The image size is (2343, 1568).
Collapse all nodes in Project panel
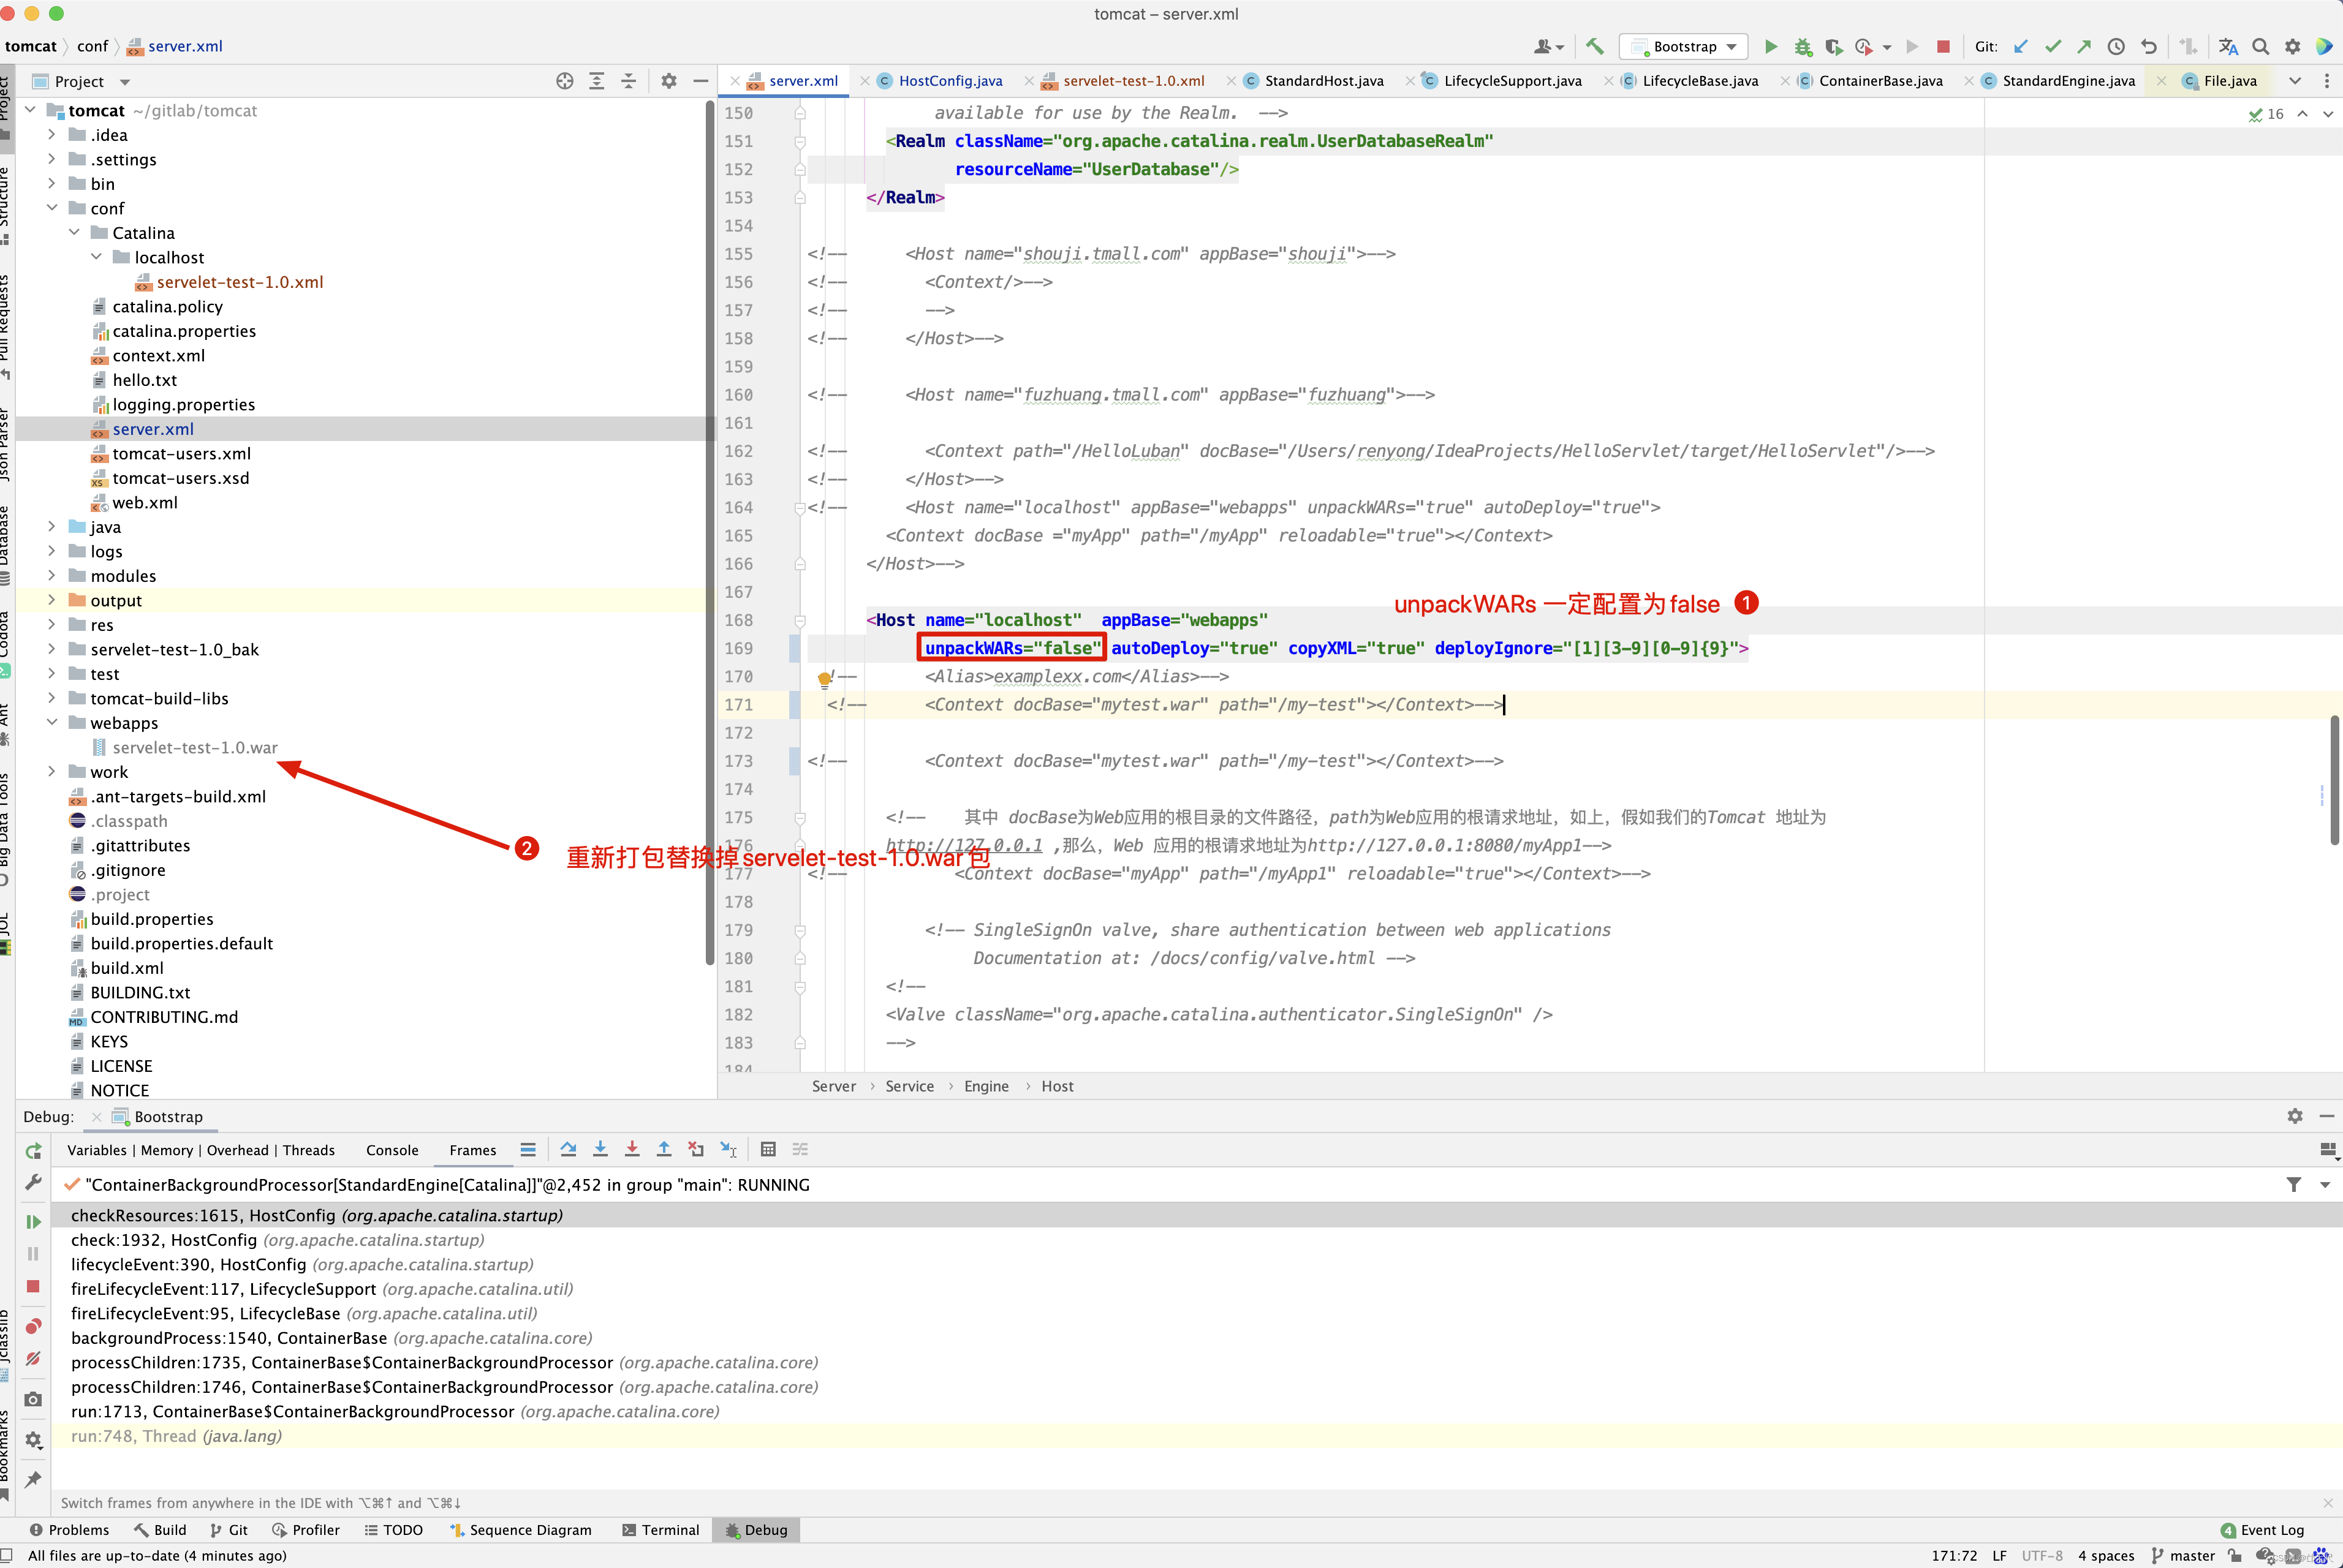(x=628, y=81)
